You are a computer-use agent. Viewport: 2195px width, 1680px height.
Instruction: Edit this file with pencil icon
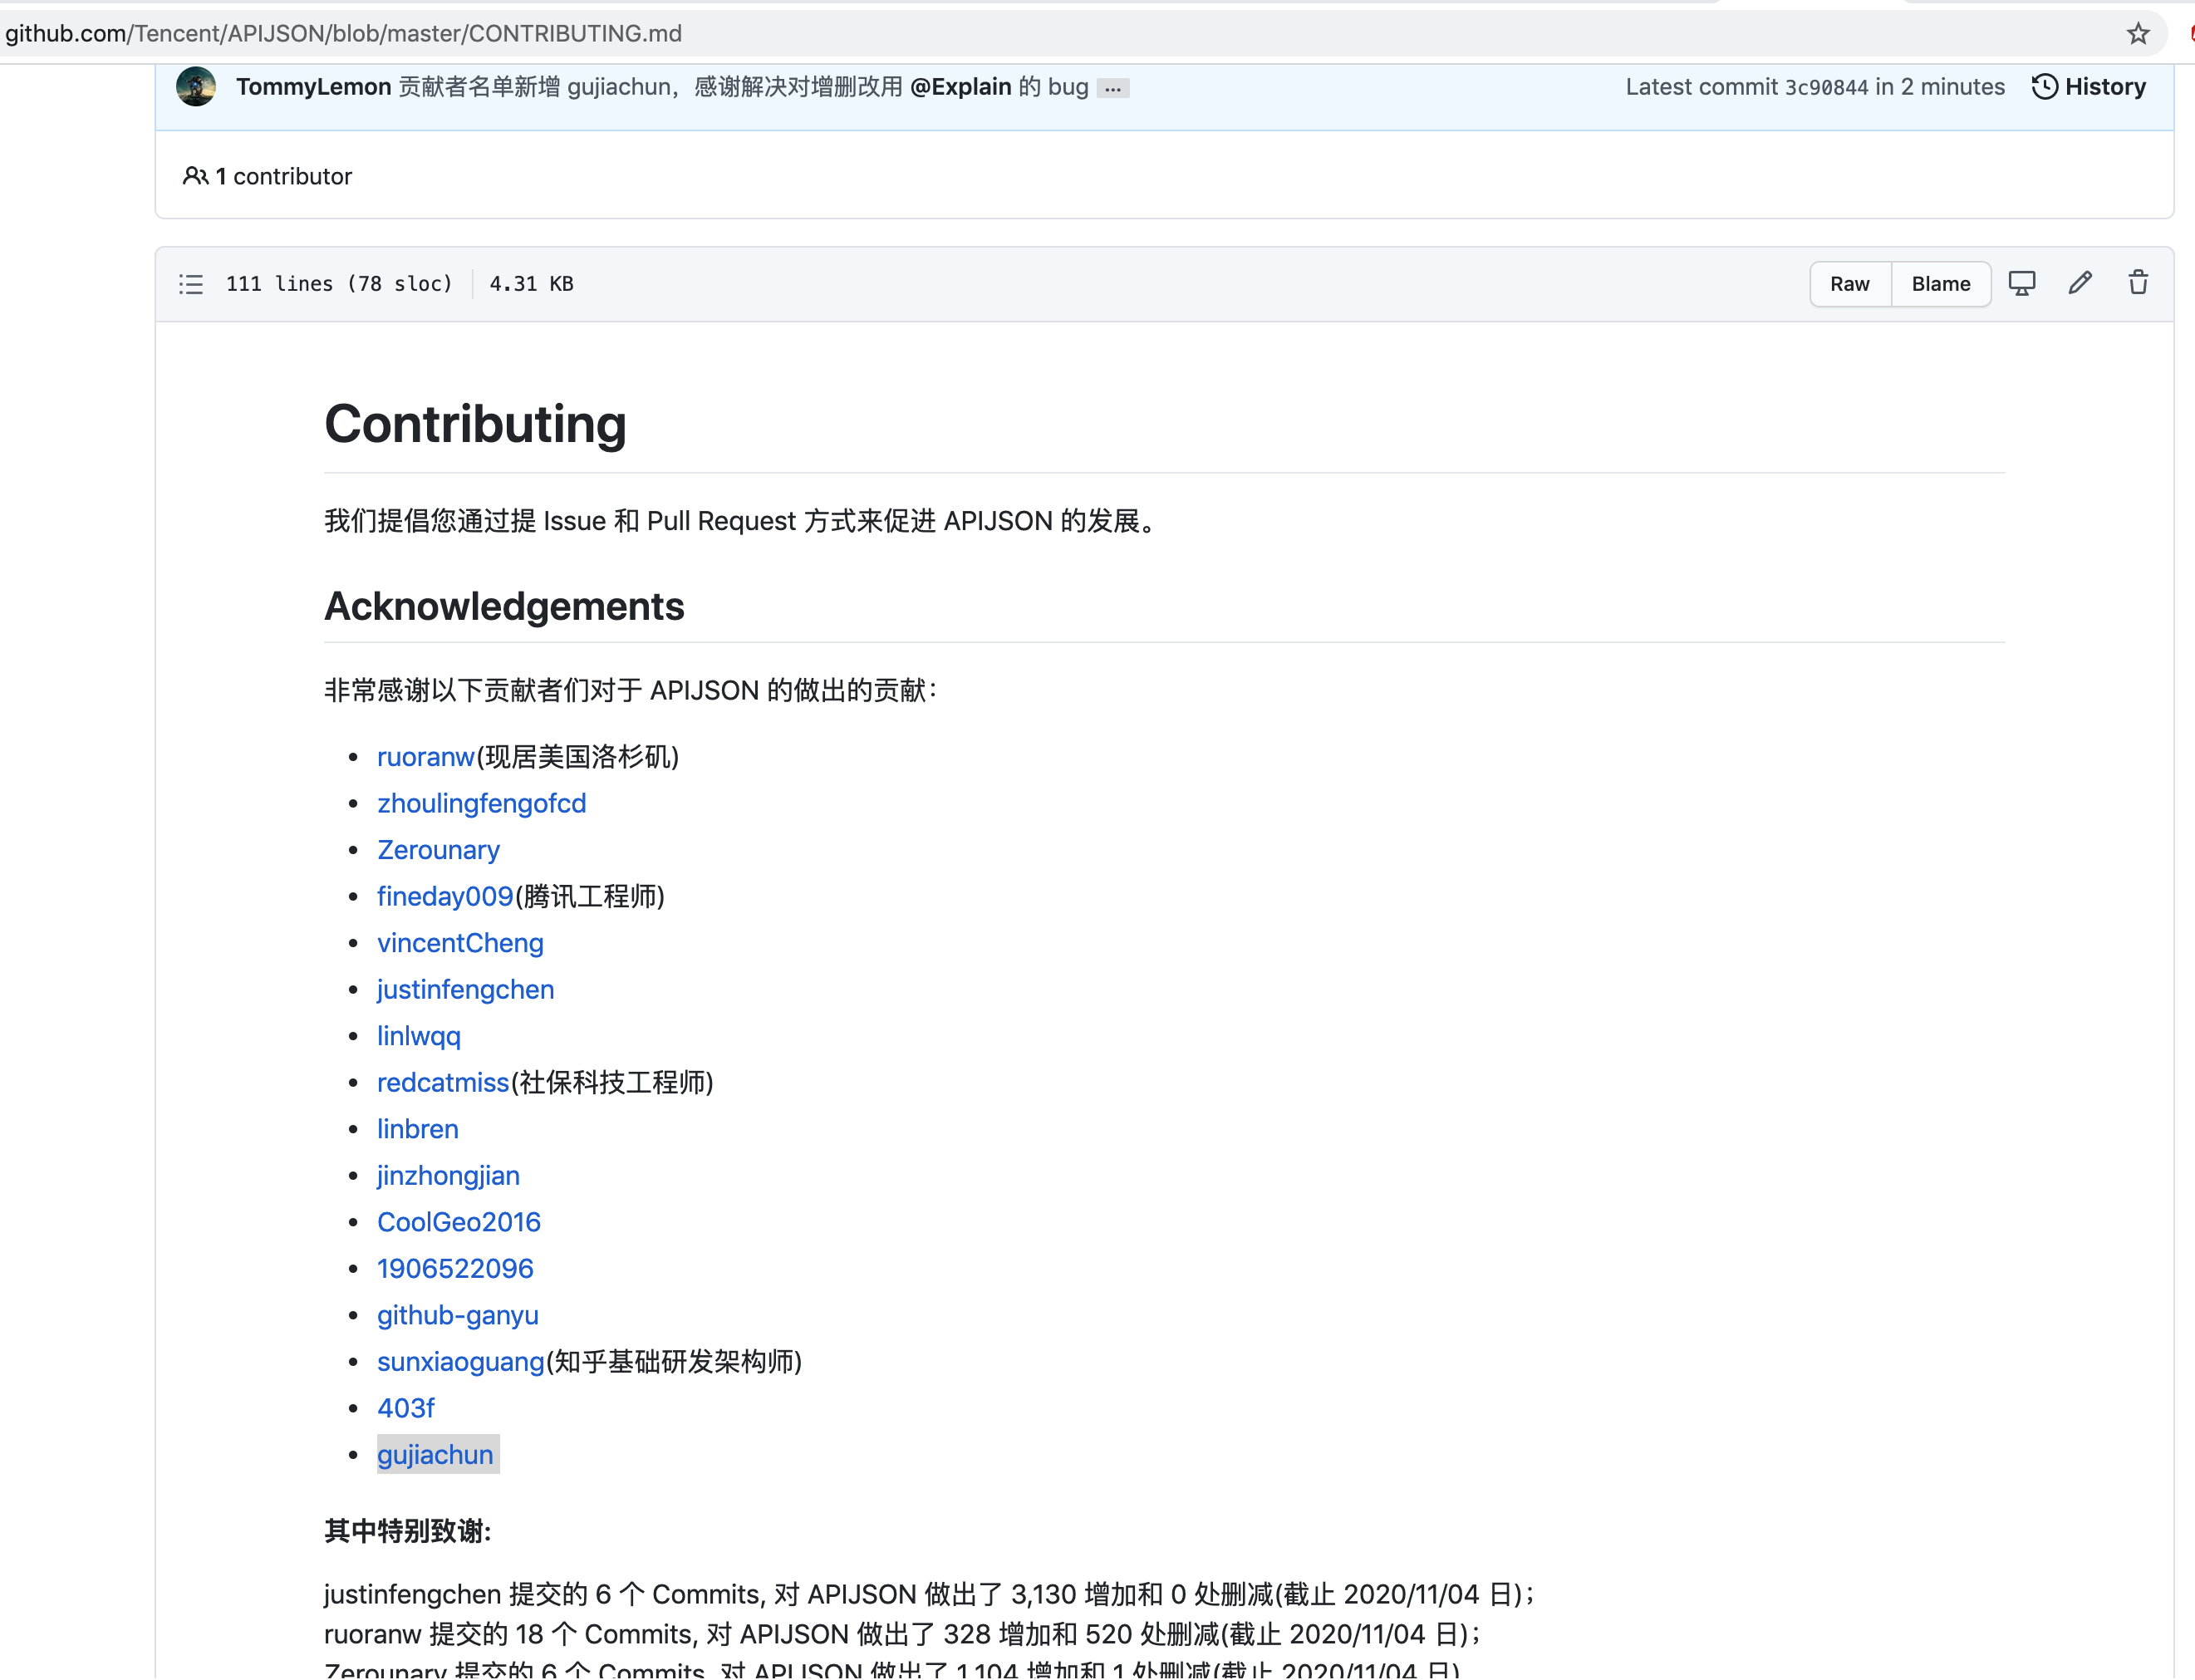tap(2080, 284)
